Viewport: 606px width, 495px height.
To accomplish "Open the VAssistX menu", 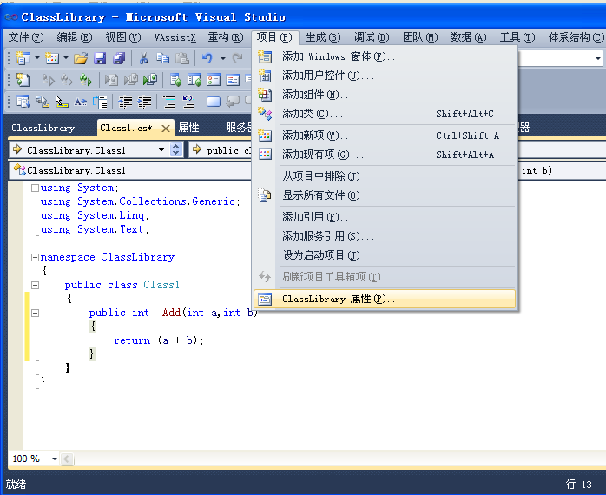I will (175, 37).
